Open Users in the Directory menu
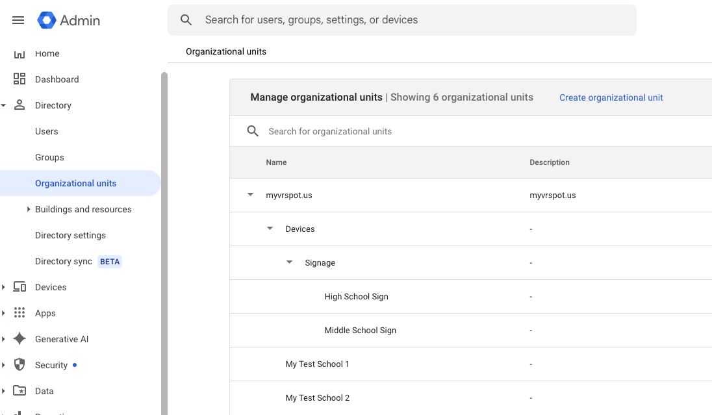The height and width of the screenshot is (415, 712). click(47, 131)
